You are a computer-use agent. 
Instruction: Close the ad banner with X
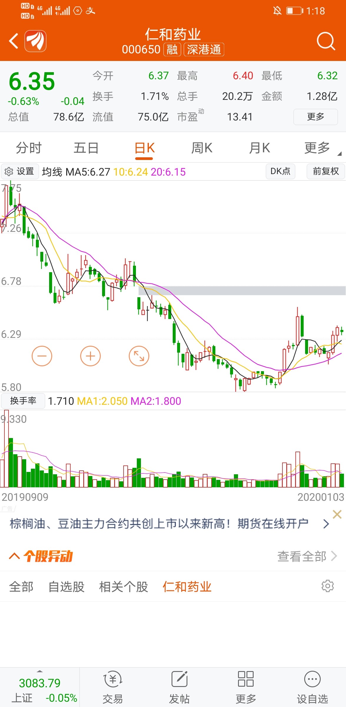click(x=337, y=514)
